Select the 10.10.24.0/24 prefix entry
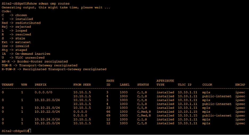249x135 pixels. tap(47, 119)
